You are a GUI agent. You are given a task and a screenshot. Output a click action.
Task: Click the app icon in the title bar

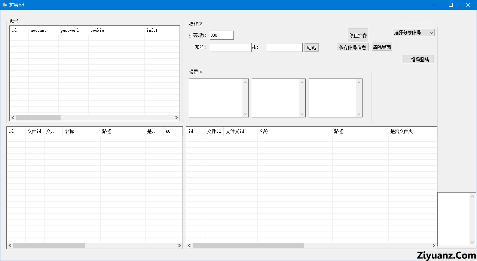pyautogui.click(x=4, y=5)
